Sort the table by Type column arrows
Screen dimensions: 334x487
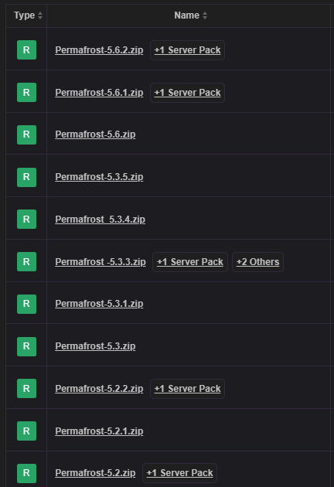pos(40,15)
